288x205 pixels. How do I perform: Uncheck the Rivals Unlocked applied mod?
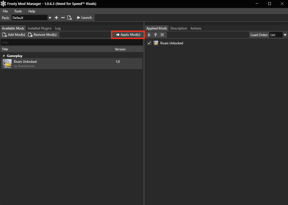[149, 43]
